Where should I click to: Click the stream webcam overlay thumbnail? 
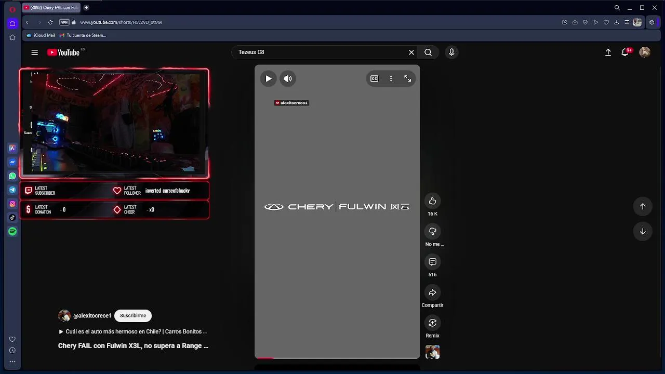point(114,124)
